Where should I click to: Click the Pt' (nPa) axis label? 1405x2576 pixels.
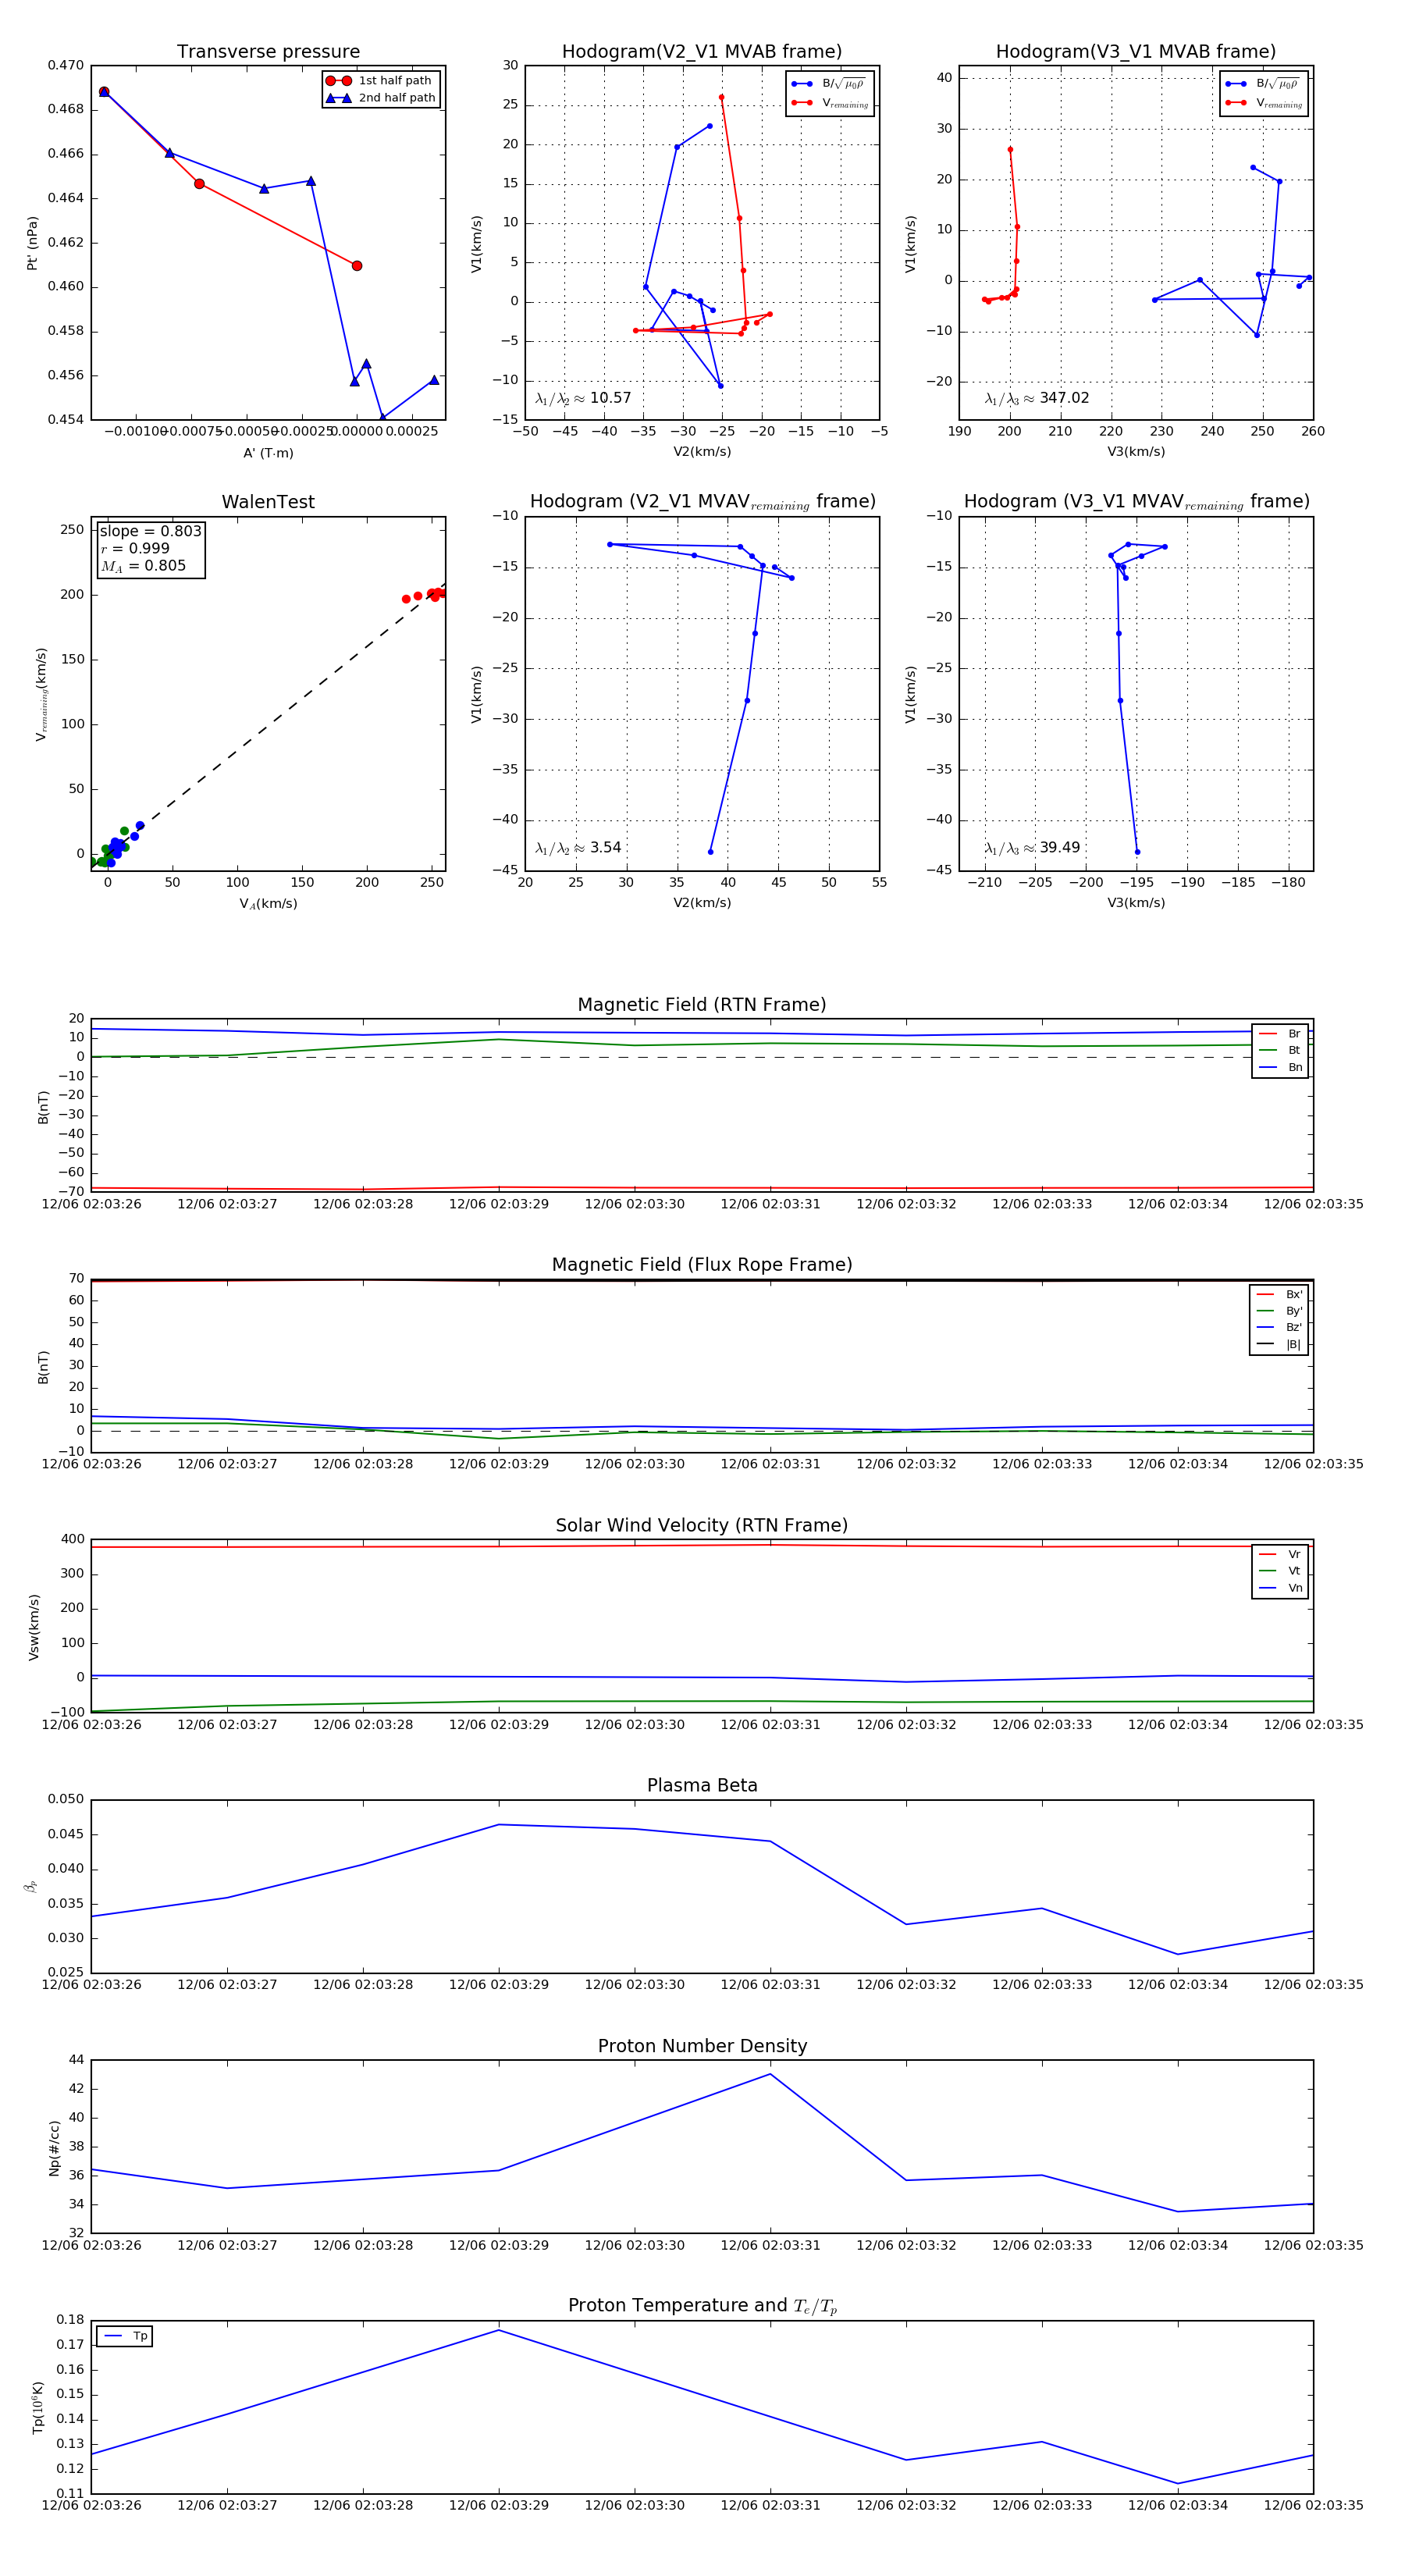pos(32,243)
